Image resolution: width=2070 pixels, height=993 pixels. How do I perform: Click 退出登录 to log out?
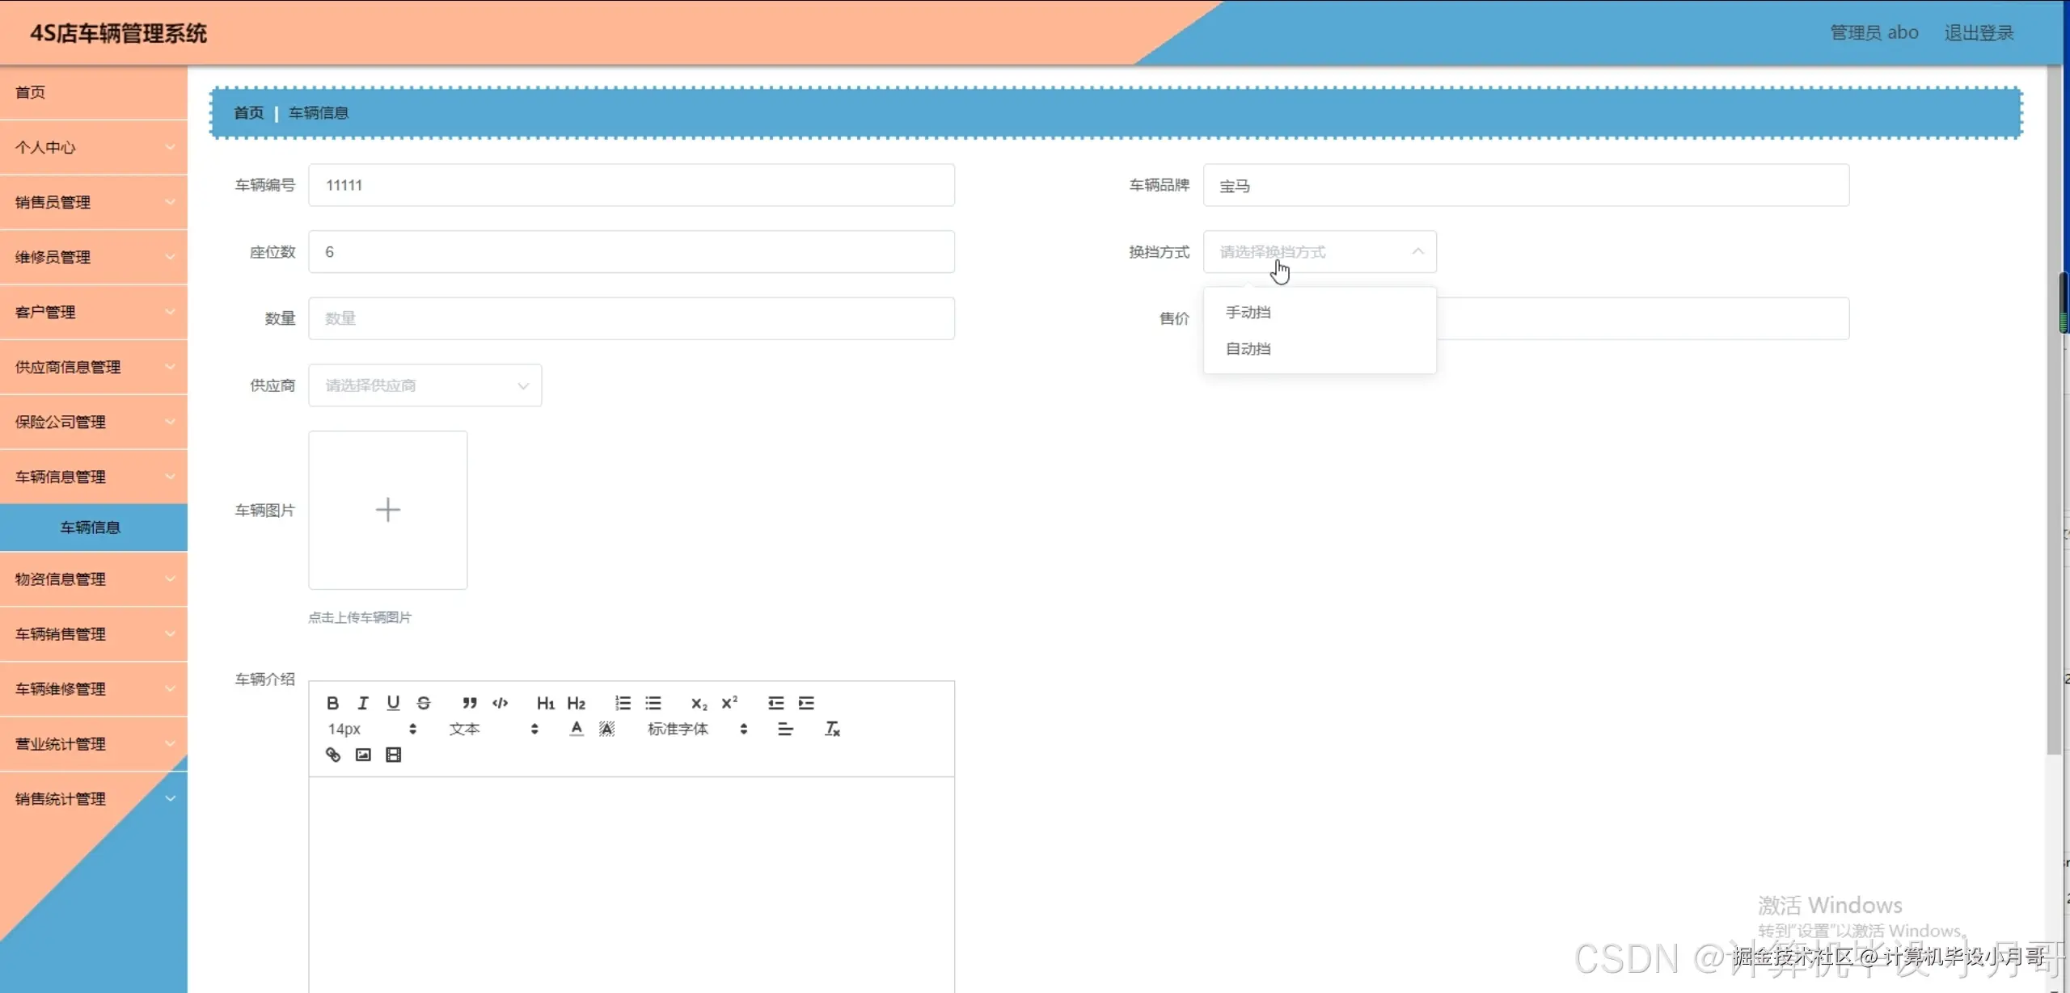(1979, 33)
